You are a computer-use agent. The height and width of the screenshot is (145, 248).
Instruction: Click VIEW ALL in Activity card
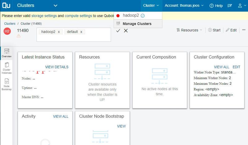click(60, 116)
